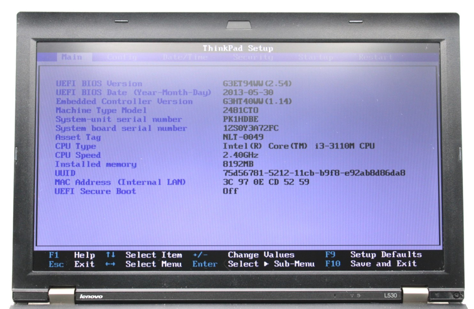The width and height of the screenshot is (474, 309).
Task: Select MAC address 3C 97 0E CD 52 59
Action: click(266, 182)
